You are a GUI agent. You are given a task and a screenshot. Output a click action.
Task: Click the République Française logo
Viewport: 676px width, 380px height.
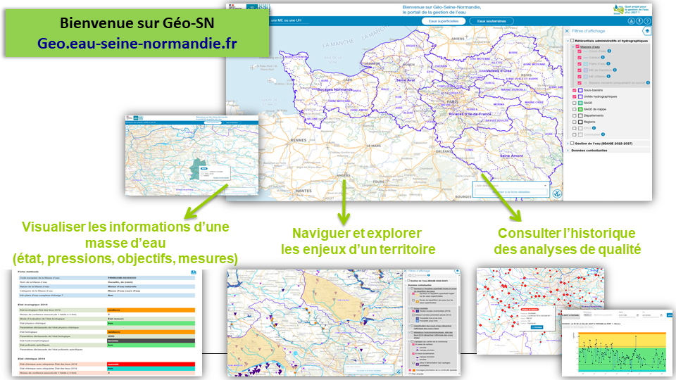[235, 7]
